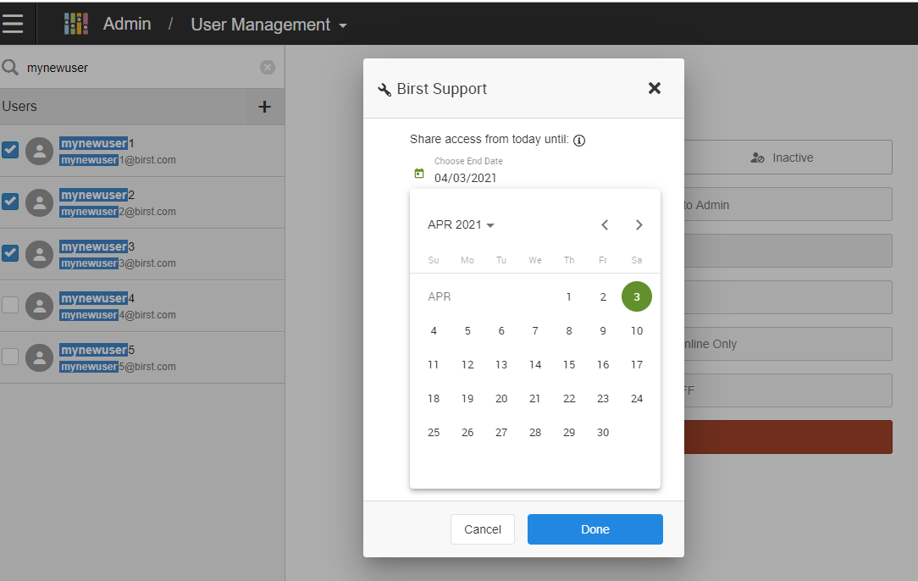The image size is (918, 581).
Task: Uncheck the mynewuser1 checkbox
Action: click(x=10, y=151)
